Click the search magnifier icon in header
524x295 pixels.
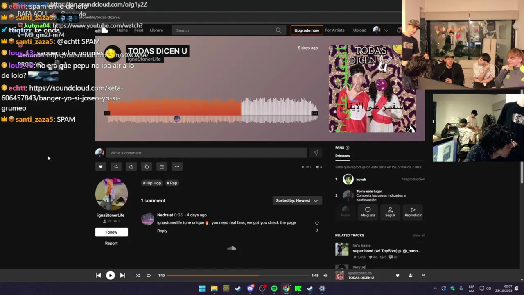click(x=278, y=30)
